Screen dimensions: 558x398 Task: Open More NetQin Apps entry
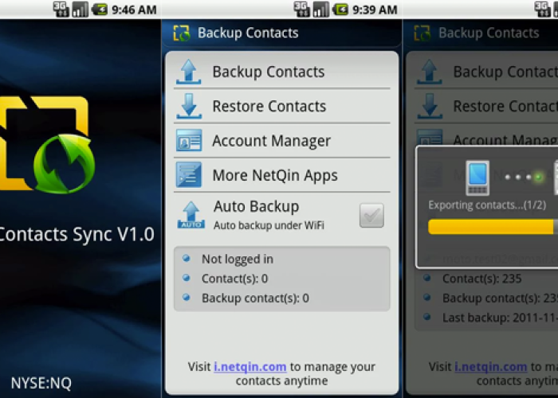coord(274,175)
